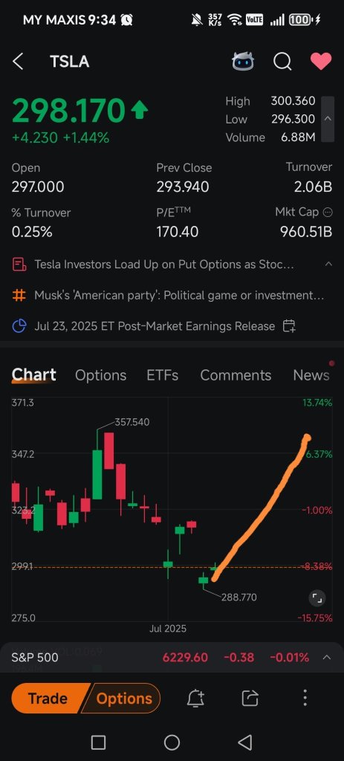This screenshot has width=344, height=761.
Task: Switch to the Options tab
Action: pyautogui.click(x=100, y=375)
